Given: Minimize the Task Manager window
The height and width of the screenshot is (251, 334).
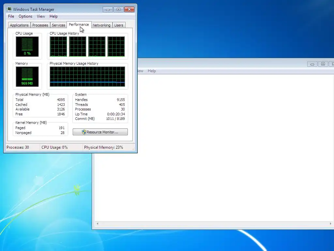Looking at the screenshot, I should 108,9.
